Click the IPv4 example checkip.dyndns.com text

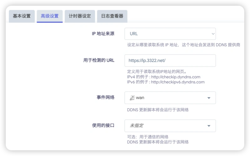click(176, 77)
